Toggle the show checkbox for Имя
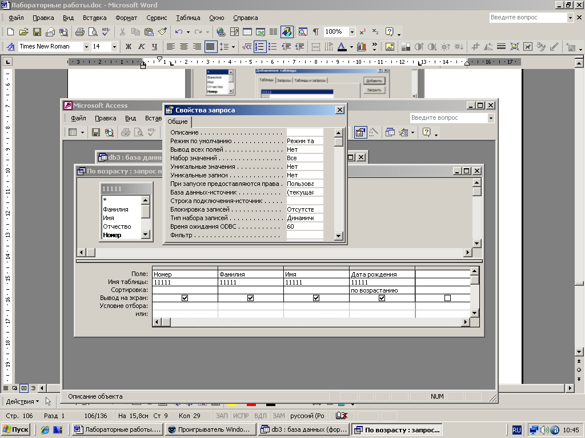The image size is (585, 438). click(x=316, y=298)
